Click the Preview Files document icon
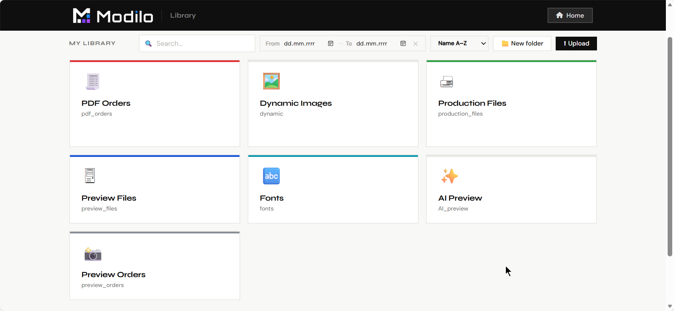674x311 pixels. [x=90, y=176]
